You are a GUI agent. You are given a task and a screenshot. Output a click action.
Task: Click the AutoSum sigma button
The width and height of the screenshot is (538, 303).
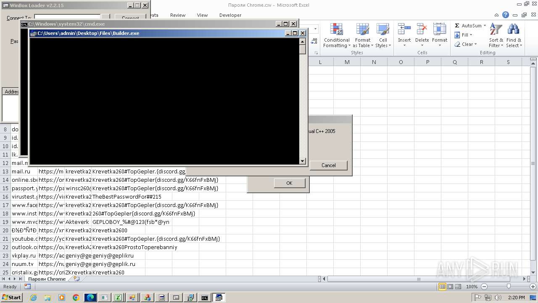click(x=457, y=26)
